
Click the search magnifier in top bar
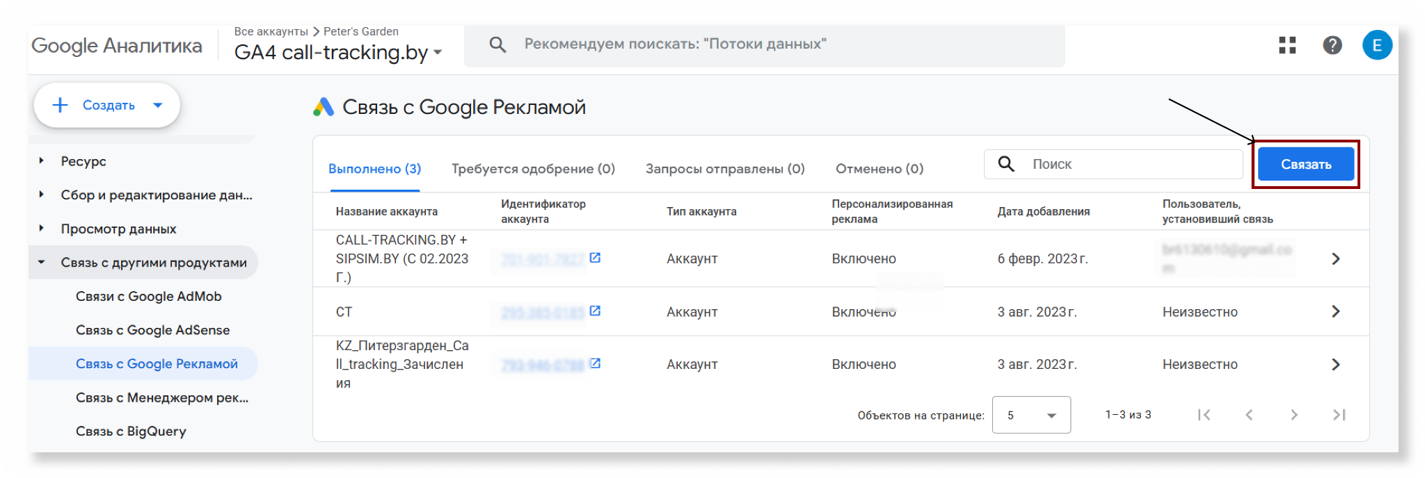pyautogui.click(x=497, y=44)
